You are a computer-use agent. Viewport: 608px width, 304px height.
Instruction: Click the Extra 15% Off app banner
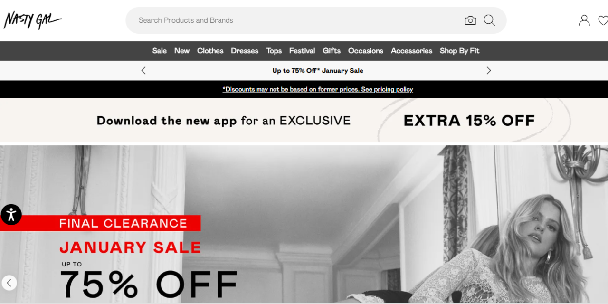304,121
